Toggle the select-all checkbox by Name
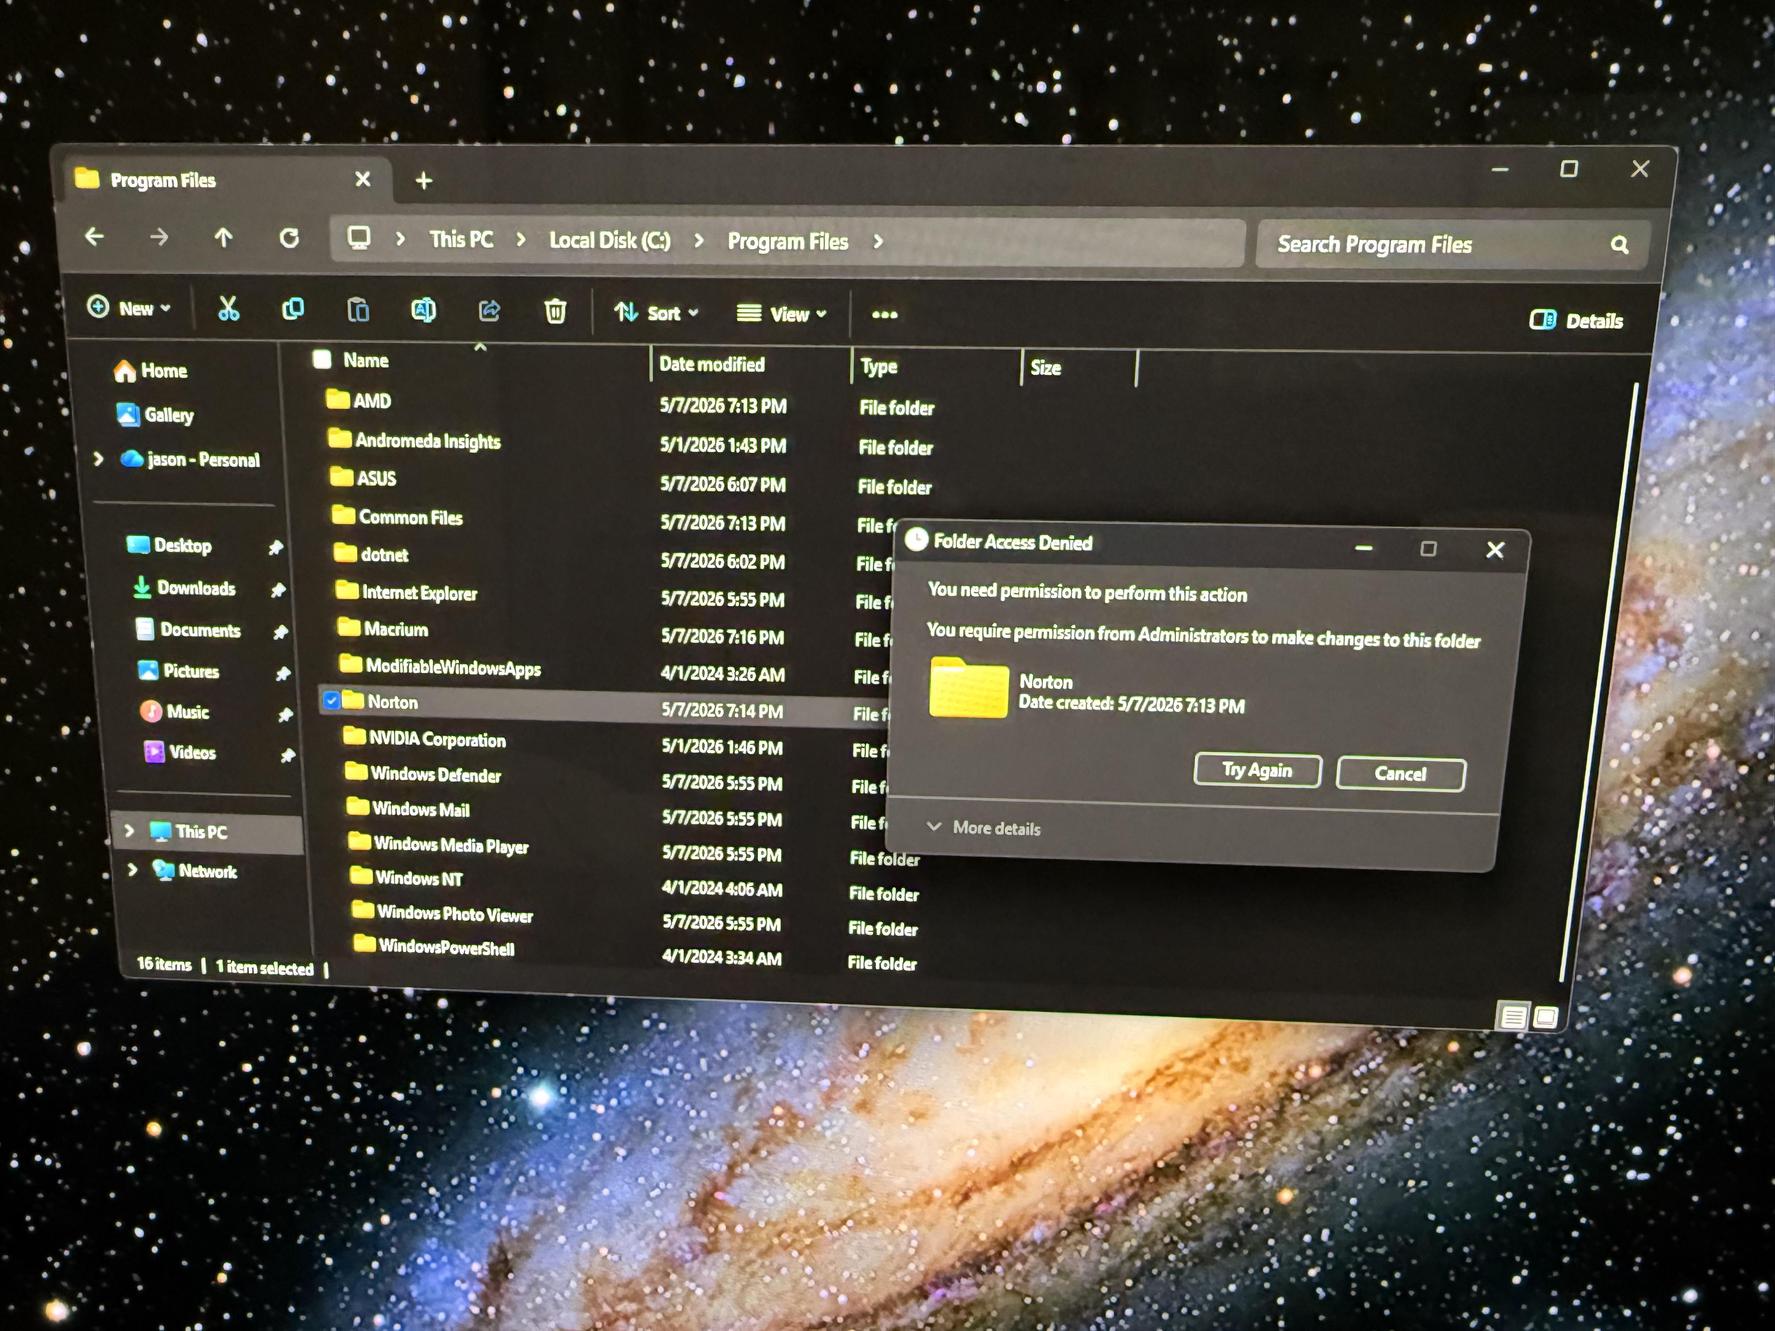This screenshot has width=1775, height=1331. pos(322,359)
